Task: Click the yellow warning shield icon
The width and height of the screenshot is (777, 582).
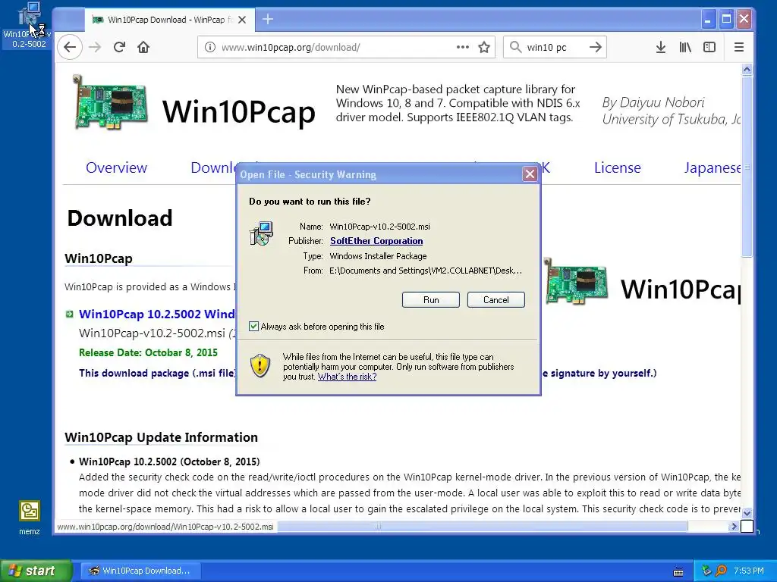Action: 260,366
